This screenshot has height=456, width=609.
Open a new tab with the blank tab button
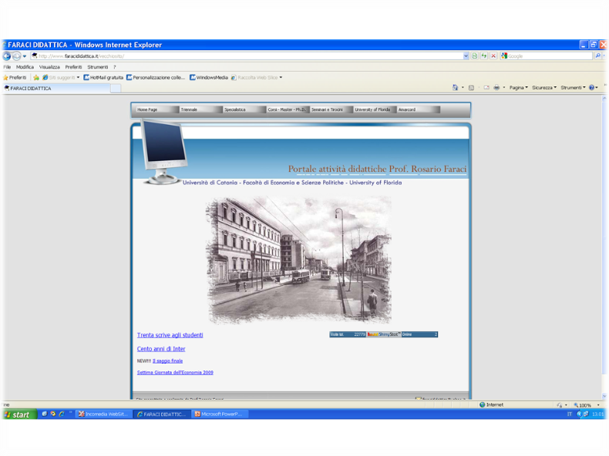[116, 89]
